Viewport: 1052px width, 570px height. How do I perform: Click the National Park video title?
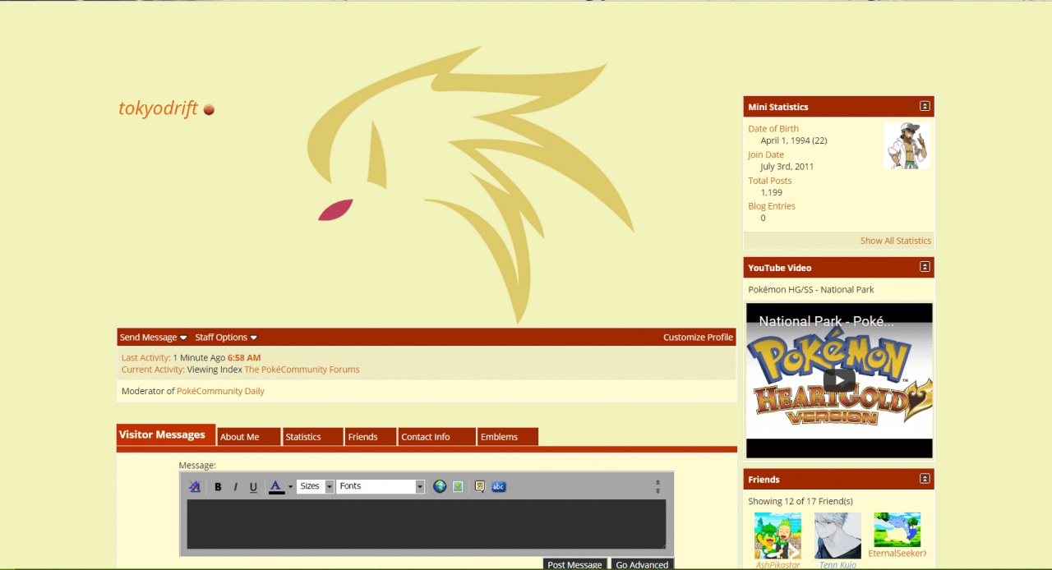[827, 321]
